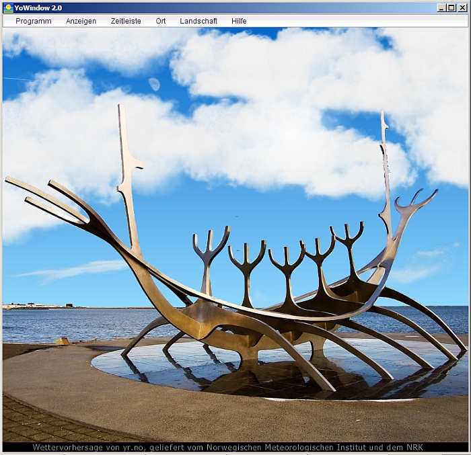Minimize the YoWindow window
Image resolution: width=471 pixels, height=455 pixels.
[x=441, y=8]
